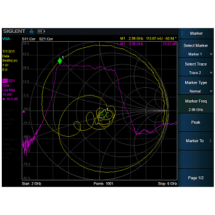The height and width of the screenshot is (215, 215).
Task: Open the Marker To submenu
Action: coord(196,141)
